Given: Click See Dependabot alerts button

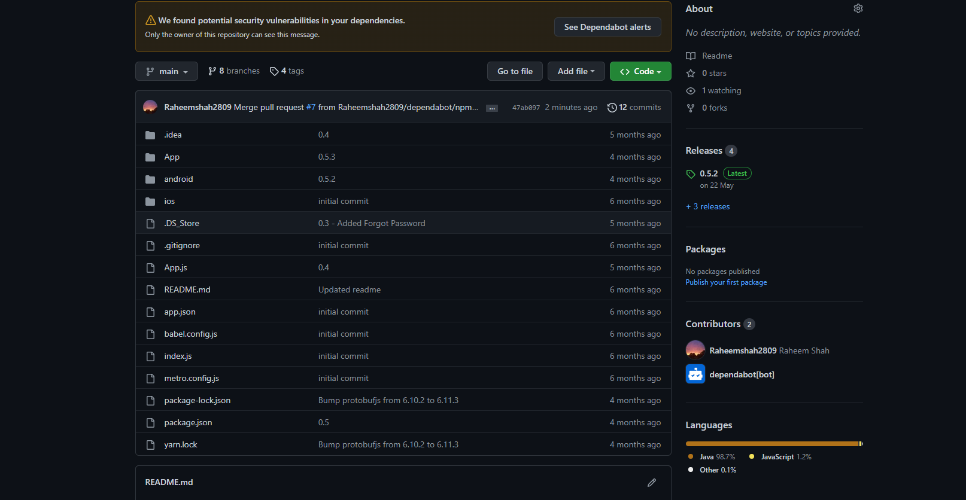Looking at the screenshot, I should pyautogui.click(x=607, y=27).
